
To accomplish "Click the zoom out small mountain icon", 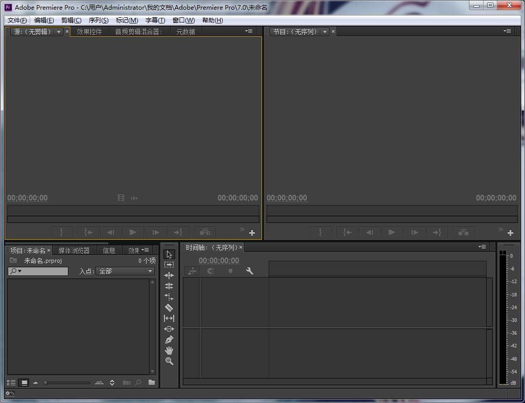I will 35,383.
